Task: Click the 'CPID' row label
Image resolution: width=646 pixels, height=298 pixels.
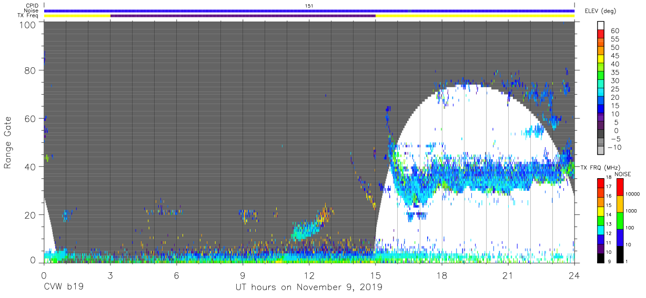Action: coord(32,5)
